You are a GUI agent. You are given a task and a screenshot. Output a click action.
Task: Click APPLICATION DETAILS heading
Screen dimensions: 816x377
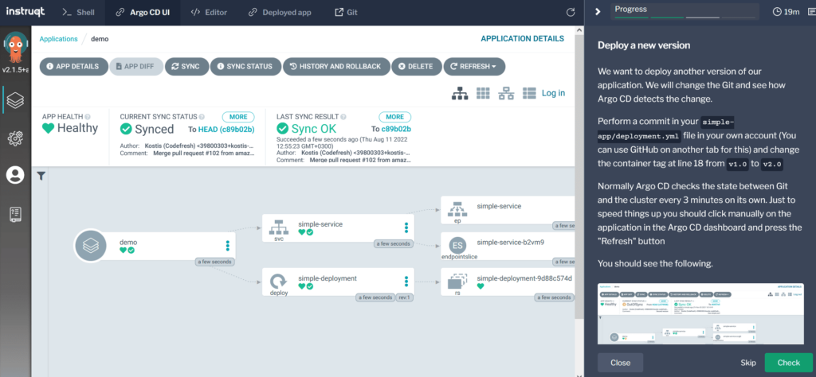tap(522, 38)
